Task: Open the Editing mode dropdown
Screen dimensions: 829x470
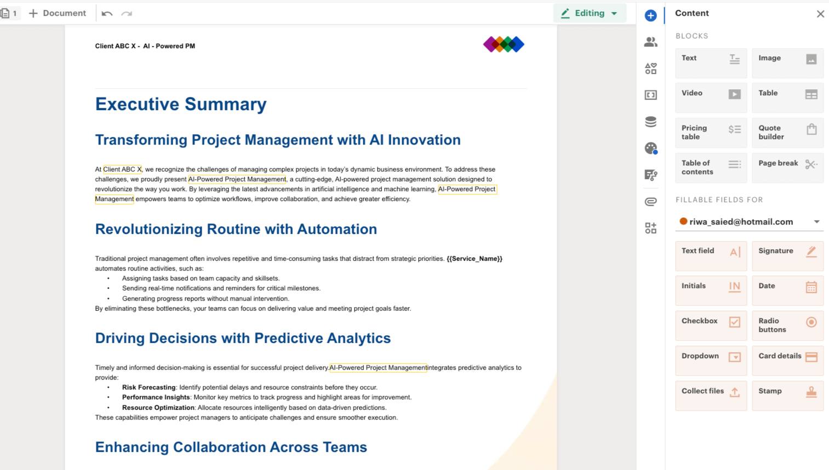Action: (590, 13)
